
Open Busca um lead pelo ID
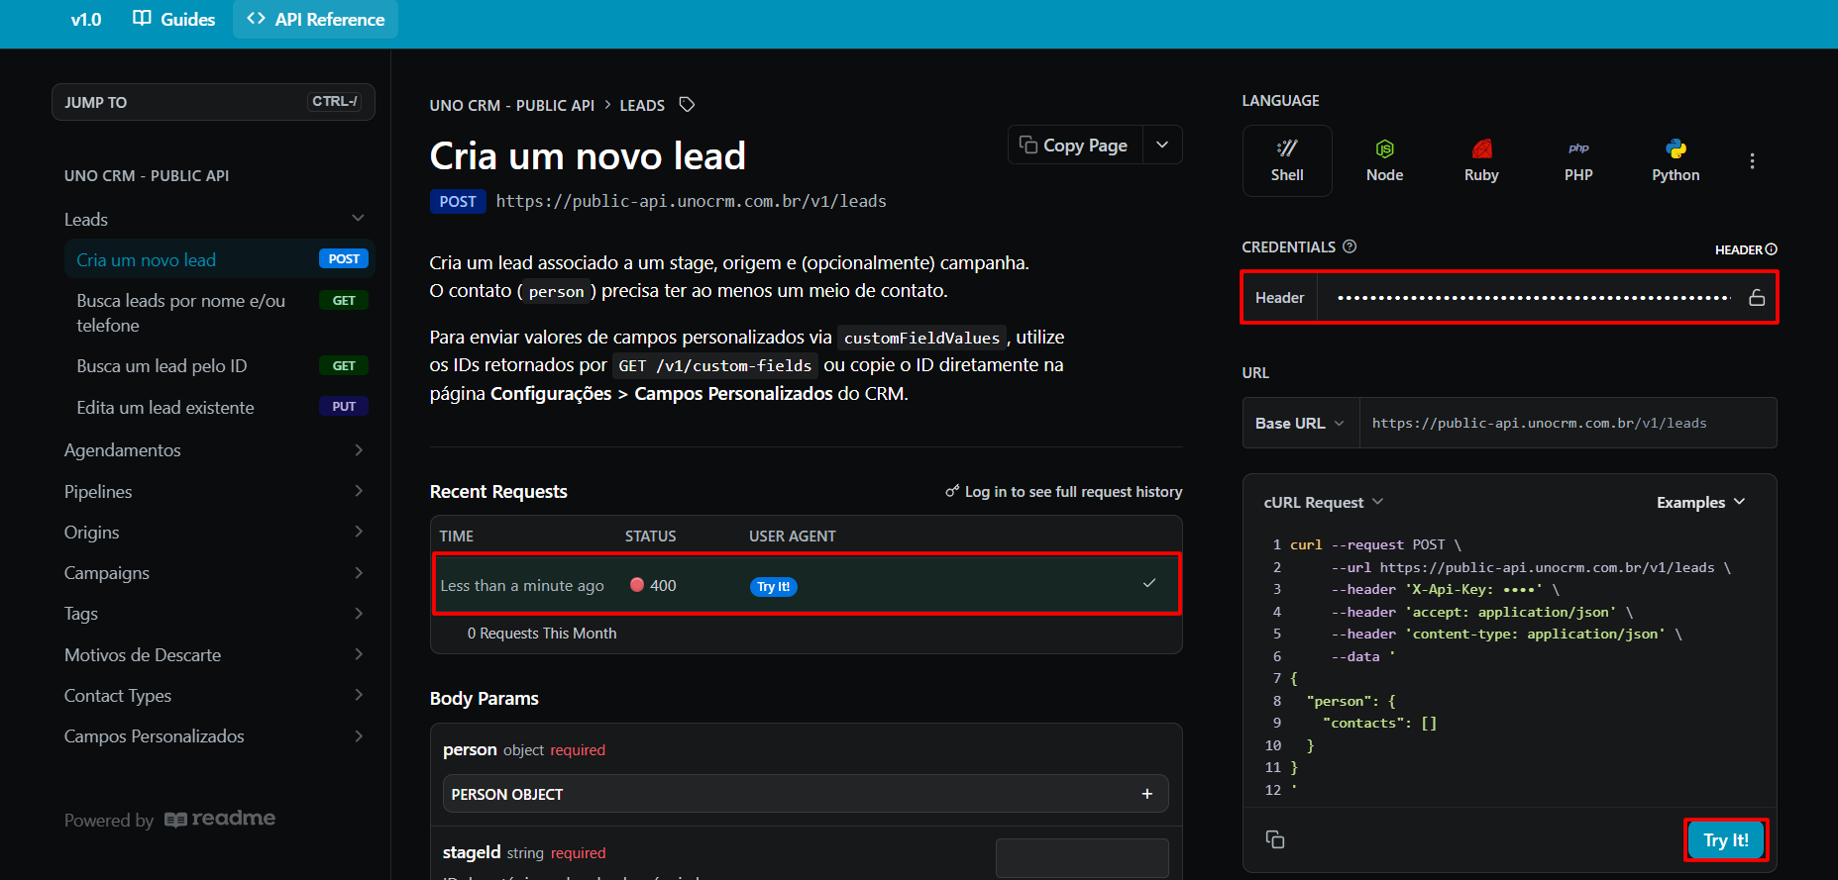point(219,366)
